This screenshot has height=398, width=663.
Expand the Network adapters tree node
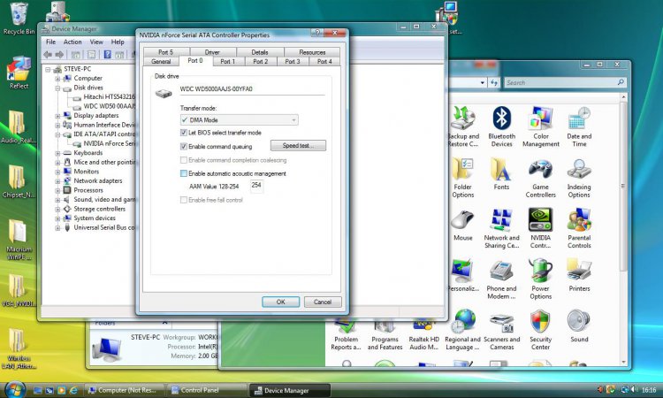(57, 180)
